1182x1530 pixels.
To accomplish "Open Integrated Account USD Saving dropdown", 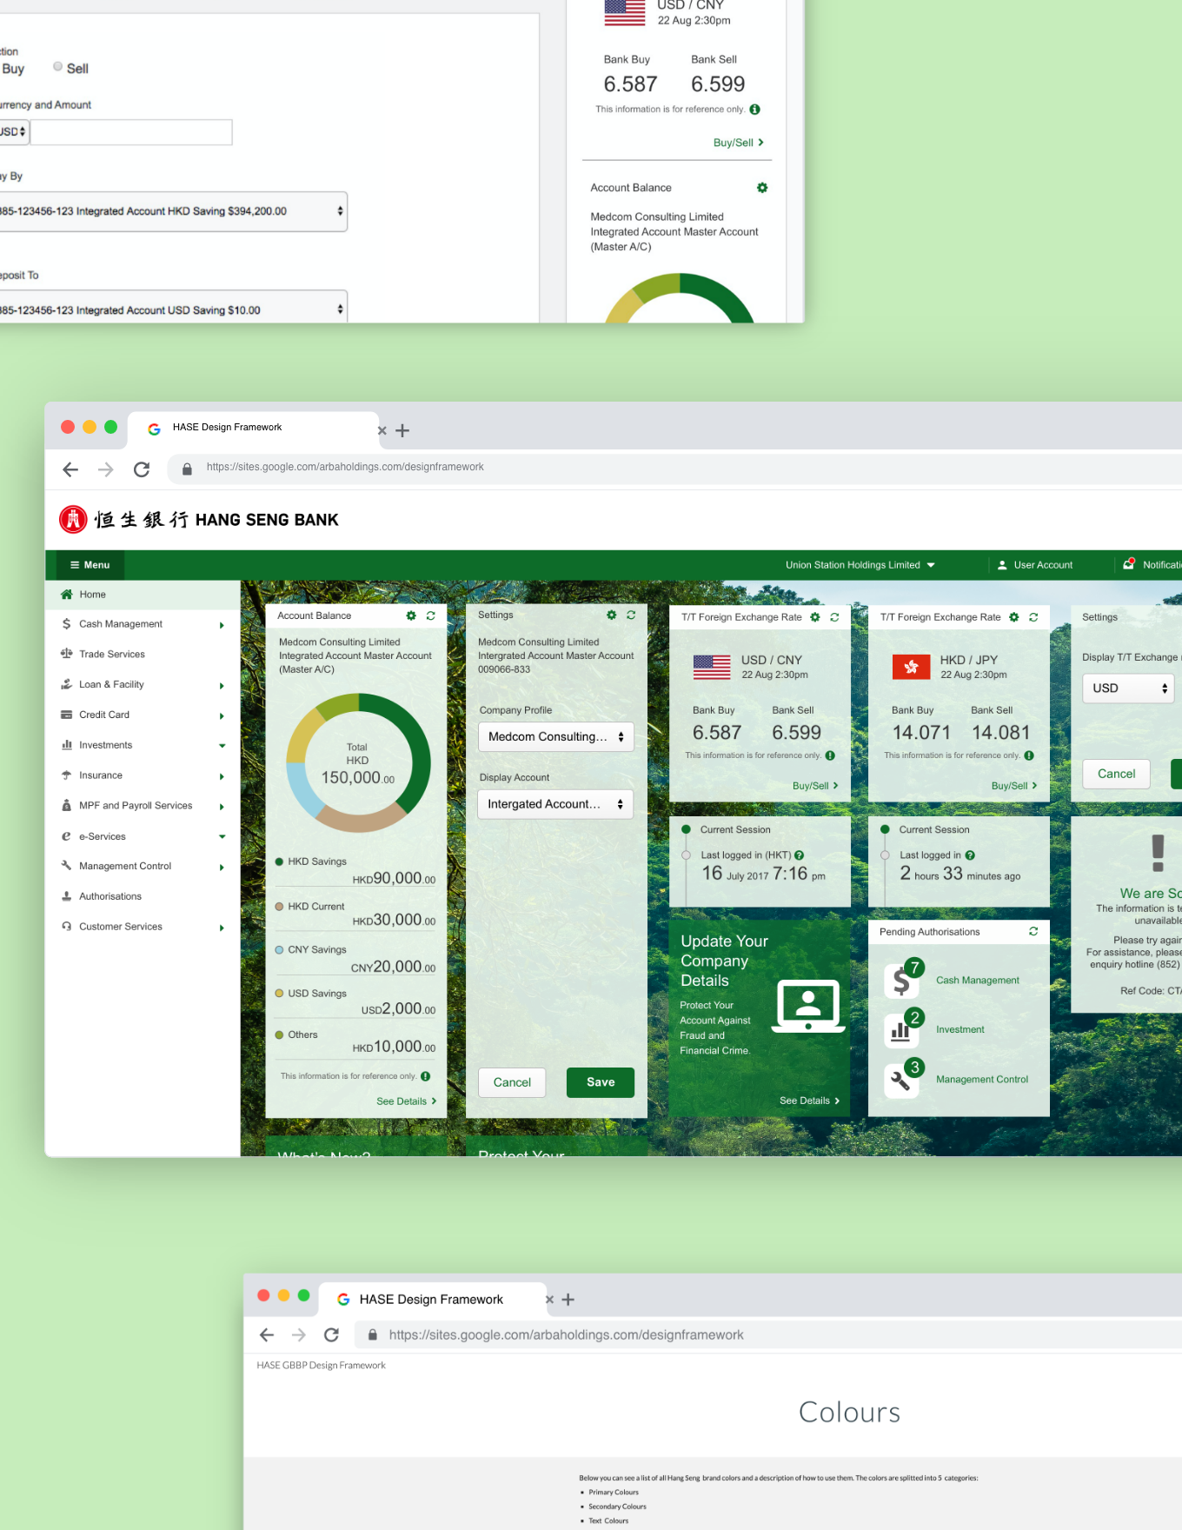I will (172, 309).
